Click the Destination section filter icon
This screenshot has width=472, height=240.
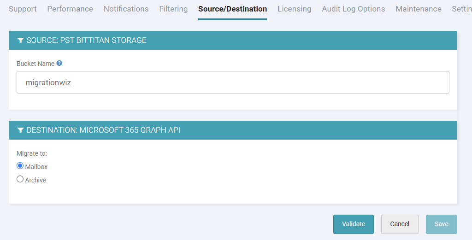click(x=20, y=130)
